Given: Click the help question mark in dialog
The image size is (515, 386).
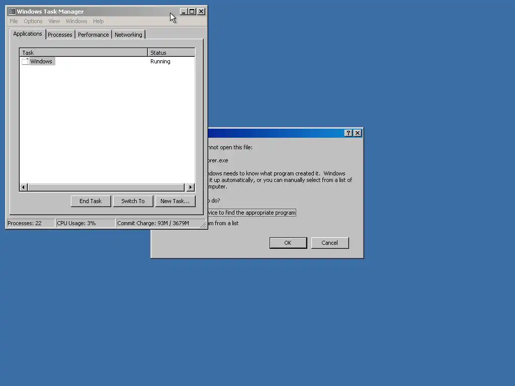Looking at the screenshot, I should [349, 133].
